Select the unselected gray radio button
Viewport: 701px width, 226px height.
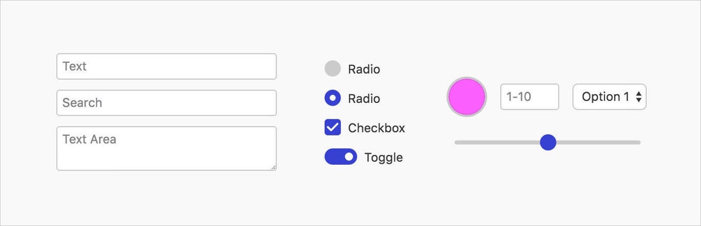332,68
